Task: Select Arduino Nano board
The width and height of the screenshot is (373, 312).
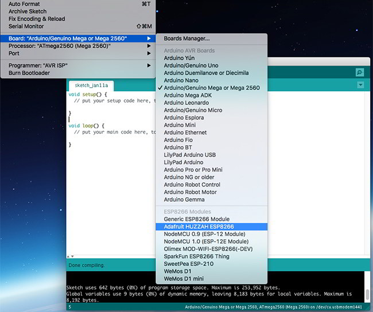Action: (x=212, y=80)
